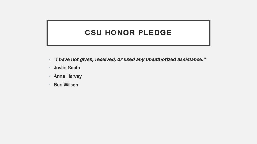This screenshot has width=257, height=144.
Task: Click the words "I have not given"
Action: pos(71,59)
